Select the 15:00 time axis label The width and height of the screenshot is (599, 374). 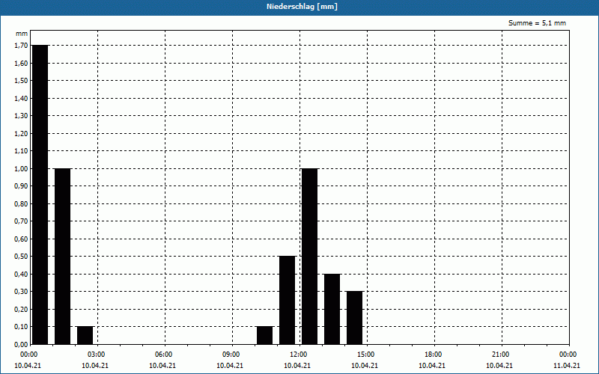[x=366, y=355]
